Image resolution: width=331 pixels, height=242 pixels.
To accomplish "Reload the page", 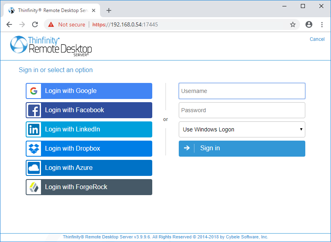I will tap(35, 25).
